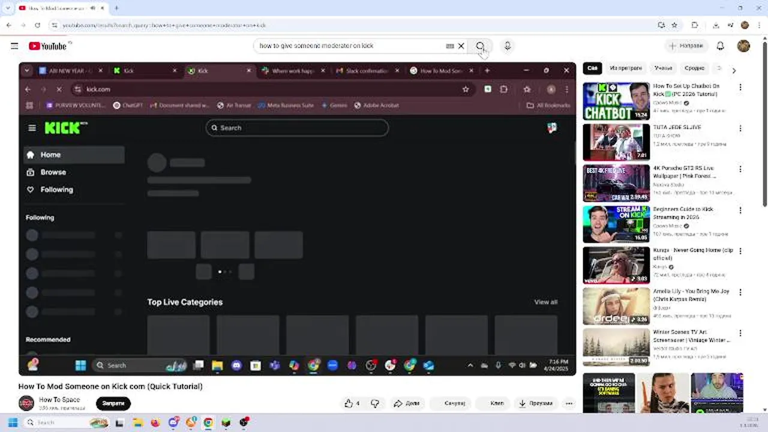The width and height of the screenshot is (768, 432).
Task: View site information icon in address bar
Action: click(55, 25)
